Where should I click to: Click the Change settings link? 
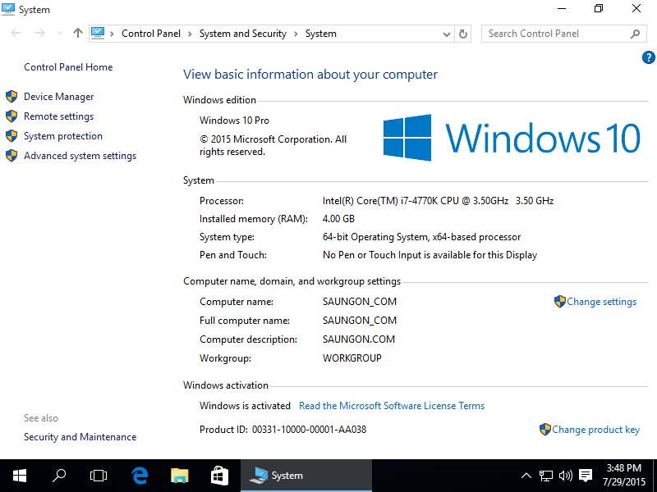[x=601, y=302]
